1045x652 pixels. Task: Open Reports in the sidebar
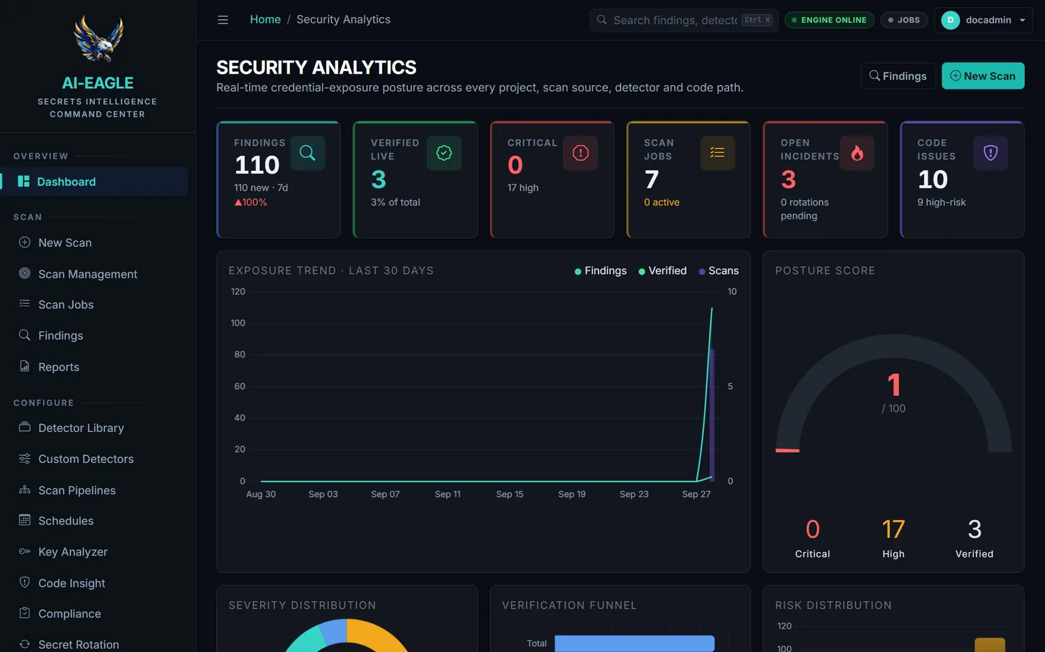pyautogui.click(x=94, y=367)
